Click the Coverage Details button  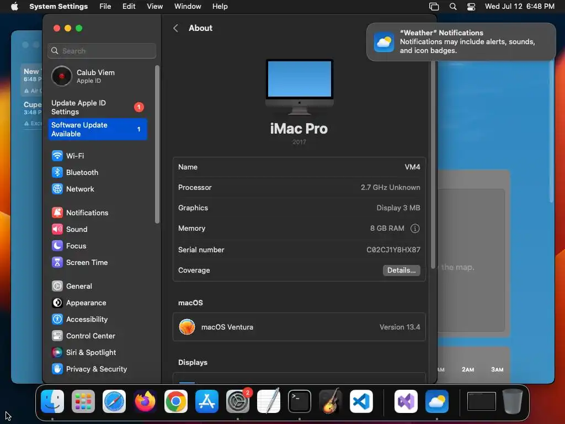[402, 271]
